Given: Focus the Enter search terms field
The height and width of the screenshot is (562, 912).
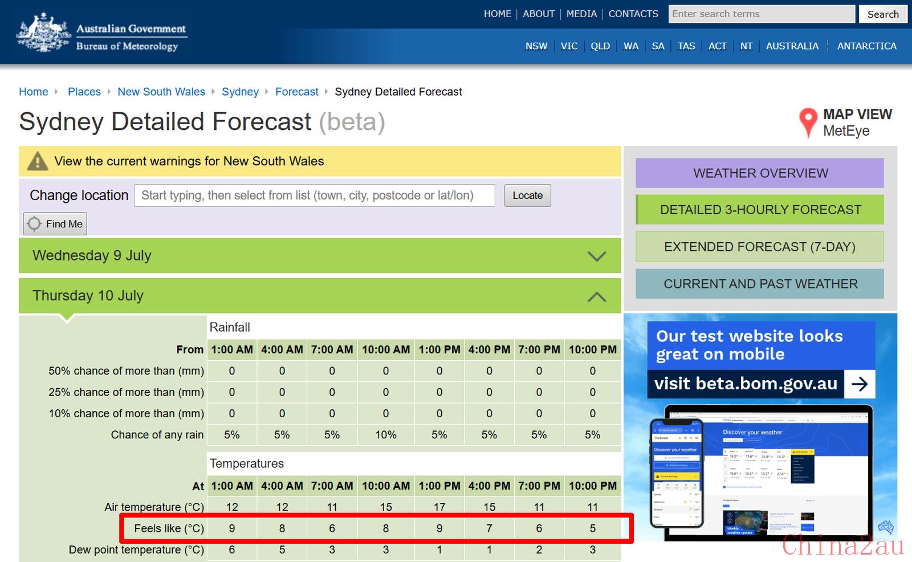Looking at the screenshot, I should 762,14.
